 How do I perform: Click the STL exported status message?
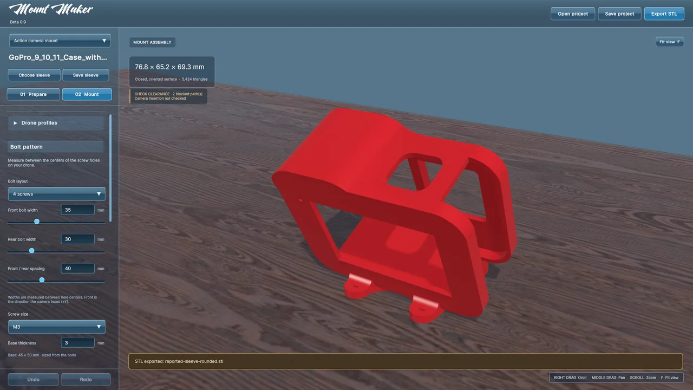click(406, 361)
